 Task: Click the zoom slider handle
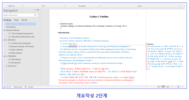[178, 87]
